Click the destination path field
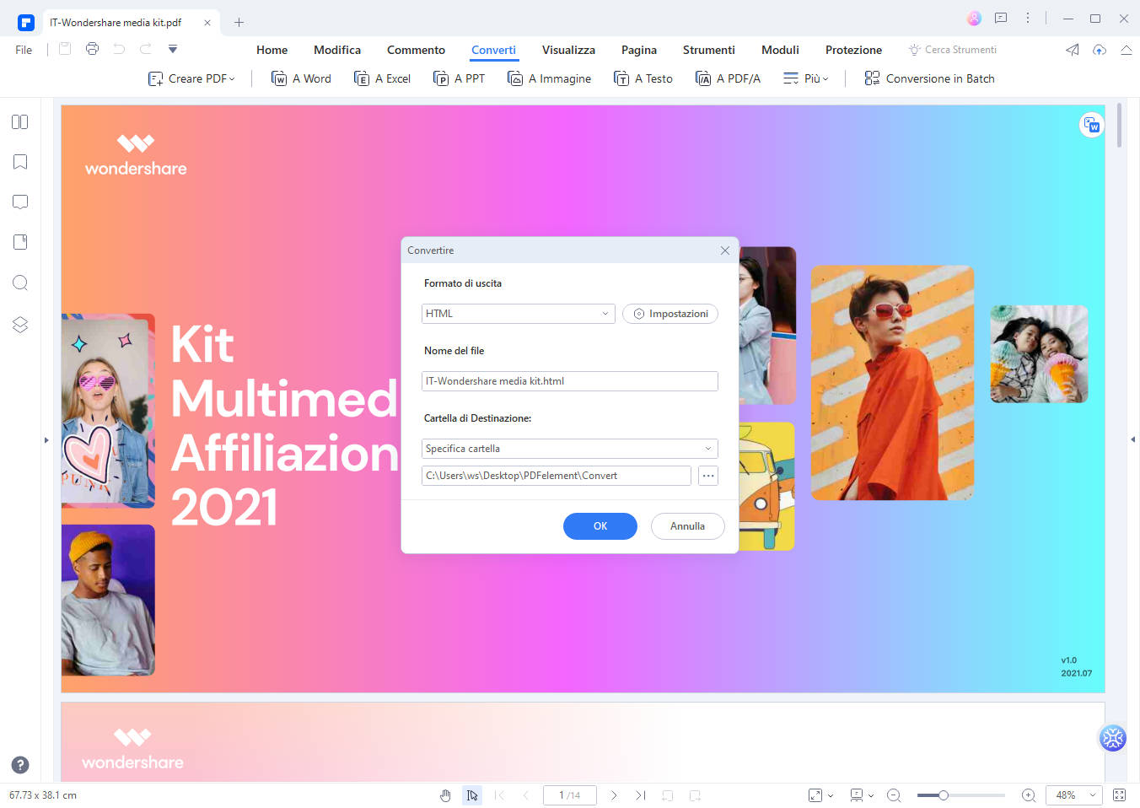1140x808 pixels. [556, 476]
